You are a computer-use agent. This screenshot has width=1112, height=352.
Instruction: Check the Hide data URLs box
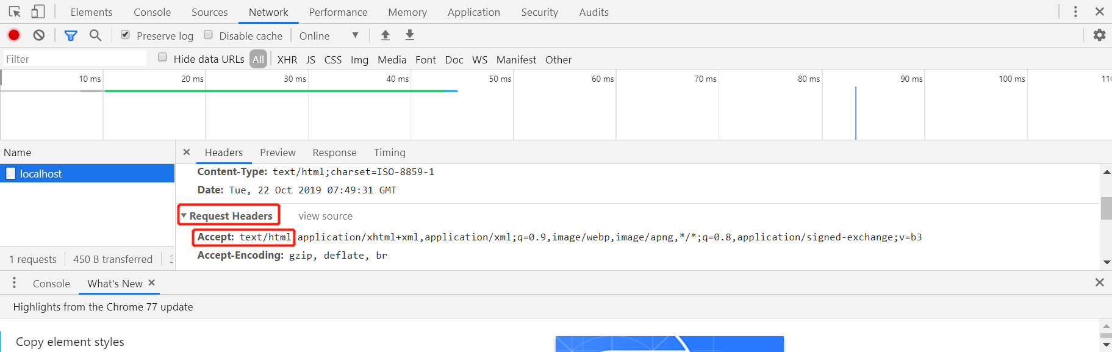pos(162,57)
